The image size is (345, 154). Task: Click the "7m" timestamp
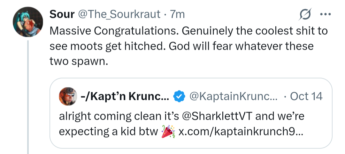point(177,14)
